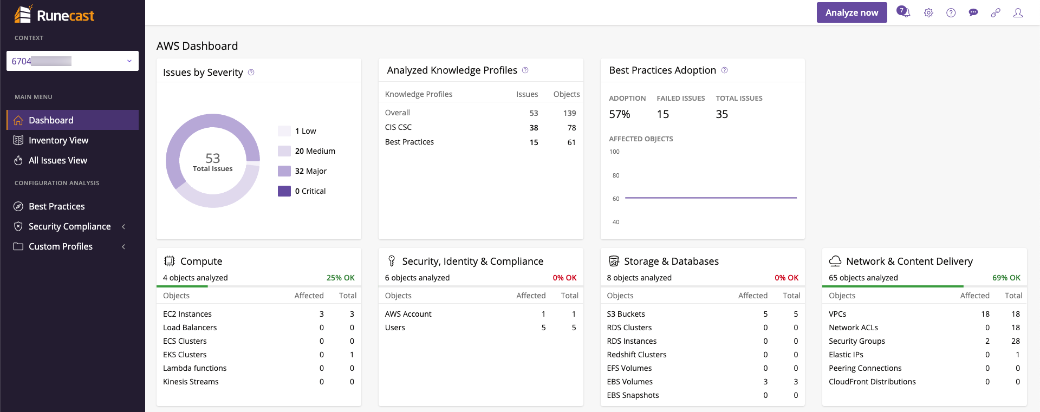This screenshot has height=412, width=1040.
Task: Show help for Best Practices Adoption
Action: [x=724, y=70]
